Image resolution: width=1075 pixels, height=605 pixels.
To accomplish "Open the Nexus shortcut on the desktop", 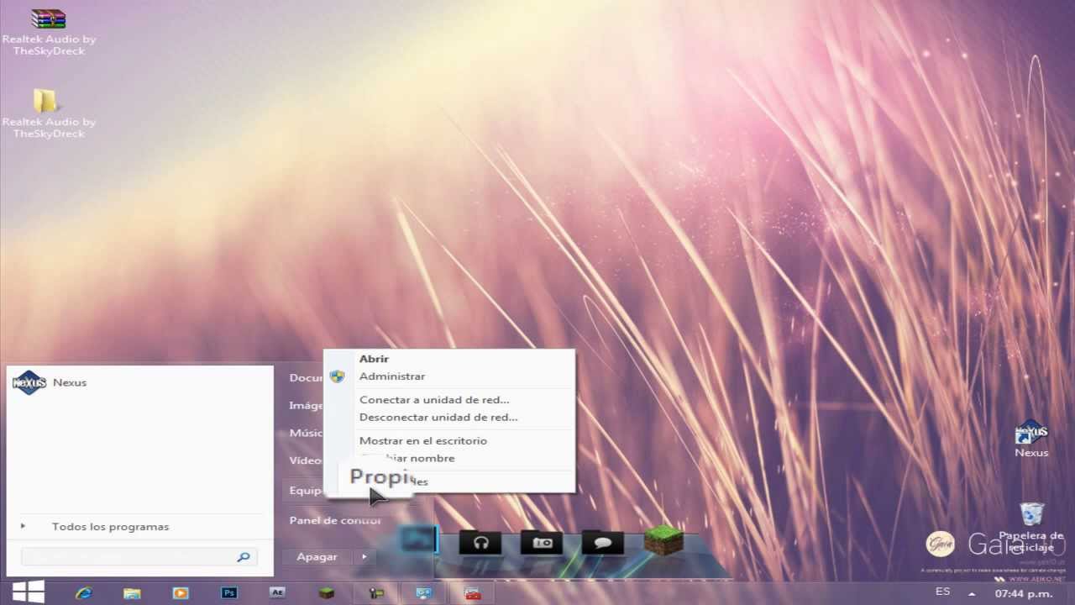I will [1031, 432].
